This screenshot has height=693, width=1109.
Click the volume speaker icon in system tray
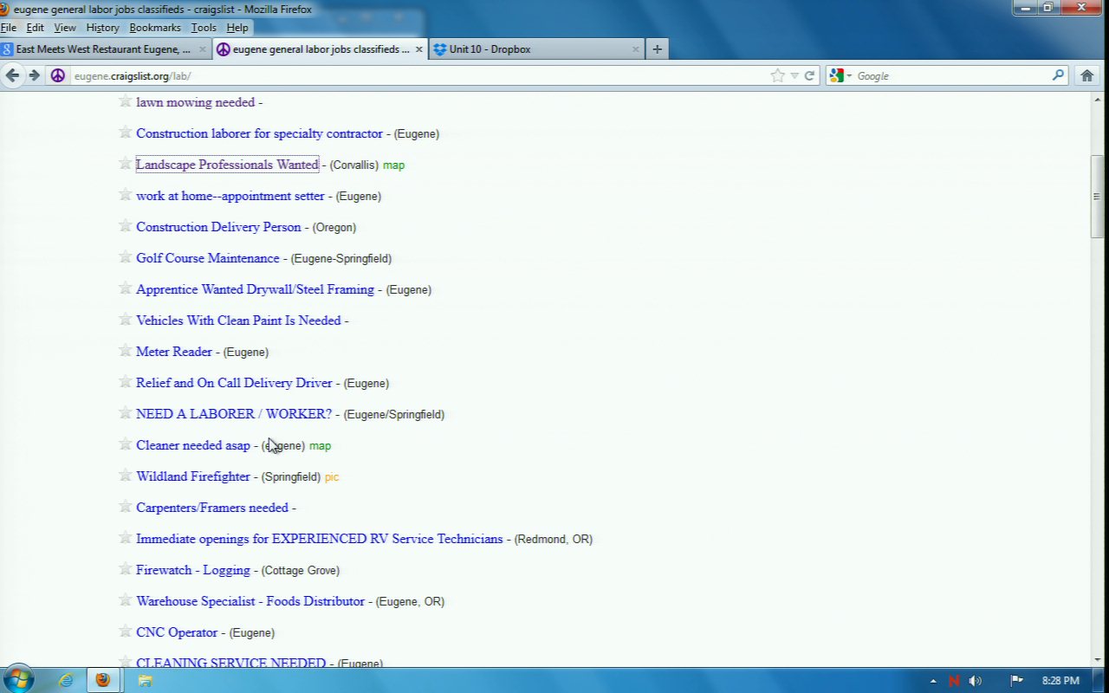[976, 681]
